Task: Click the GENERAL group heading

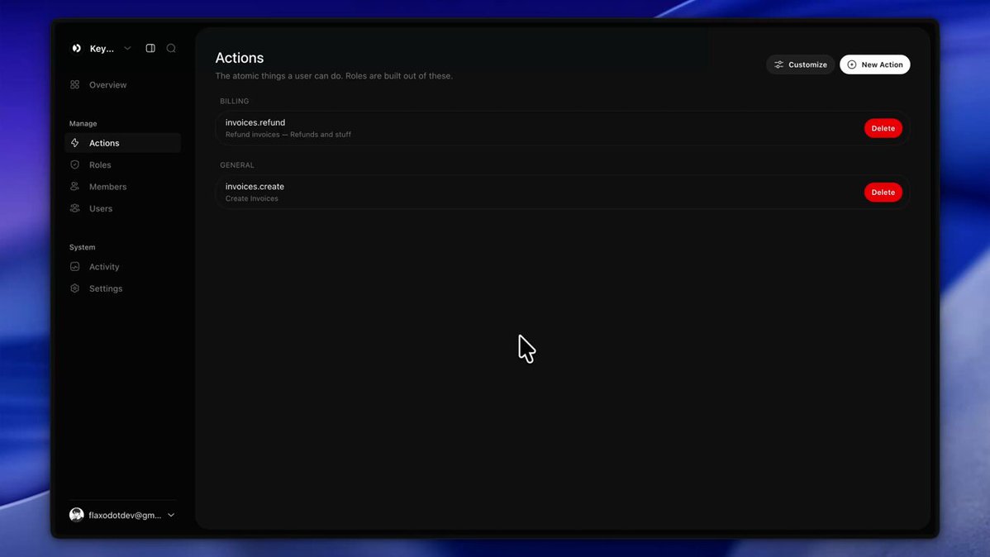Action: pyautogui.click(x=237, y=164)
